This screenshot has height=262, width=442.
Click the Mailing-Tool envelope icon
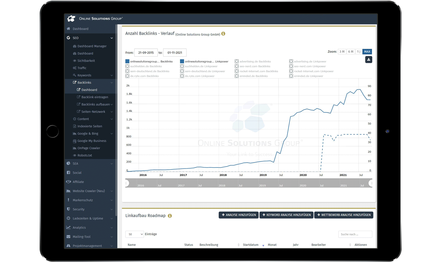coord(68,236)
